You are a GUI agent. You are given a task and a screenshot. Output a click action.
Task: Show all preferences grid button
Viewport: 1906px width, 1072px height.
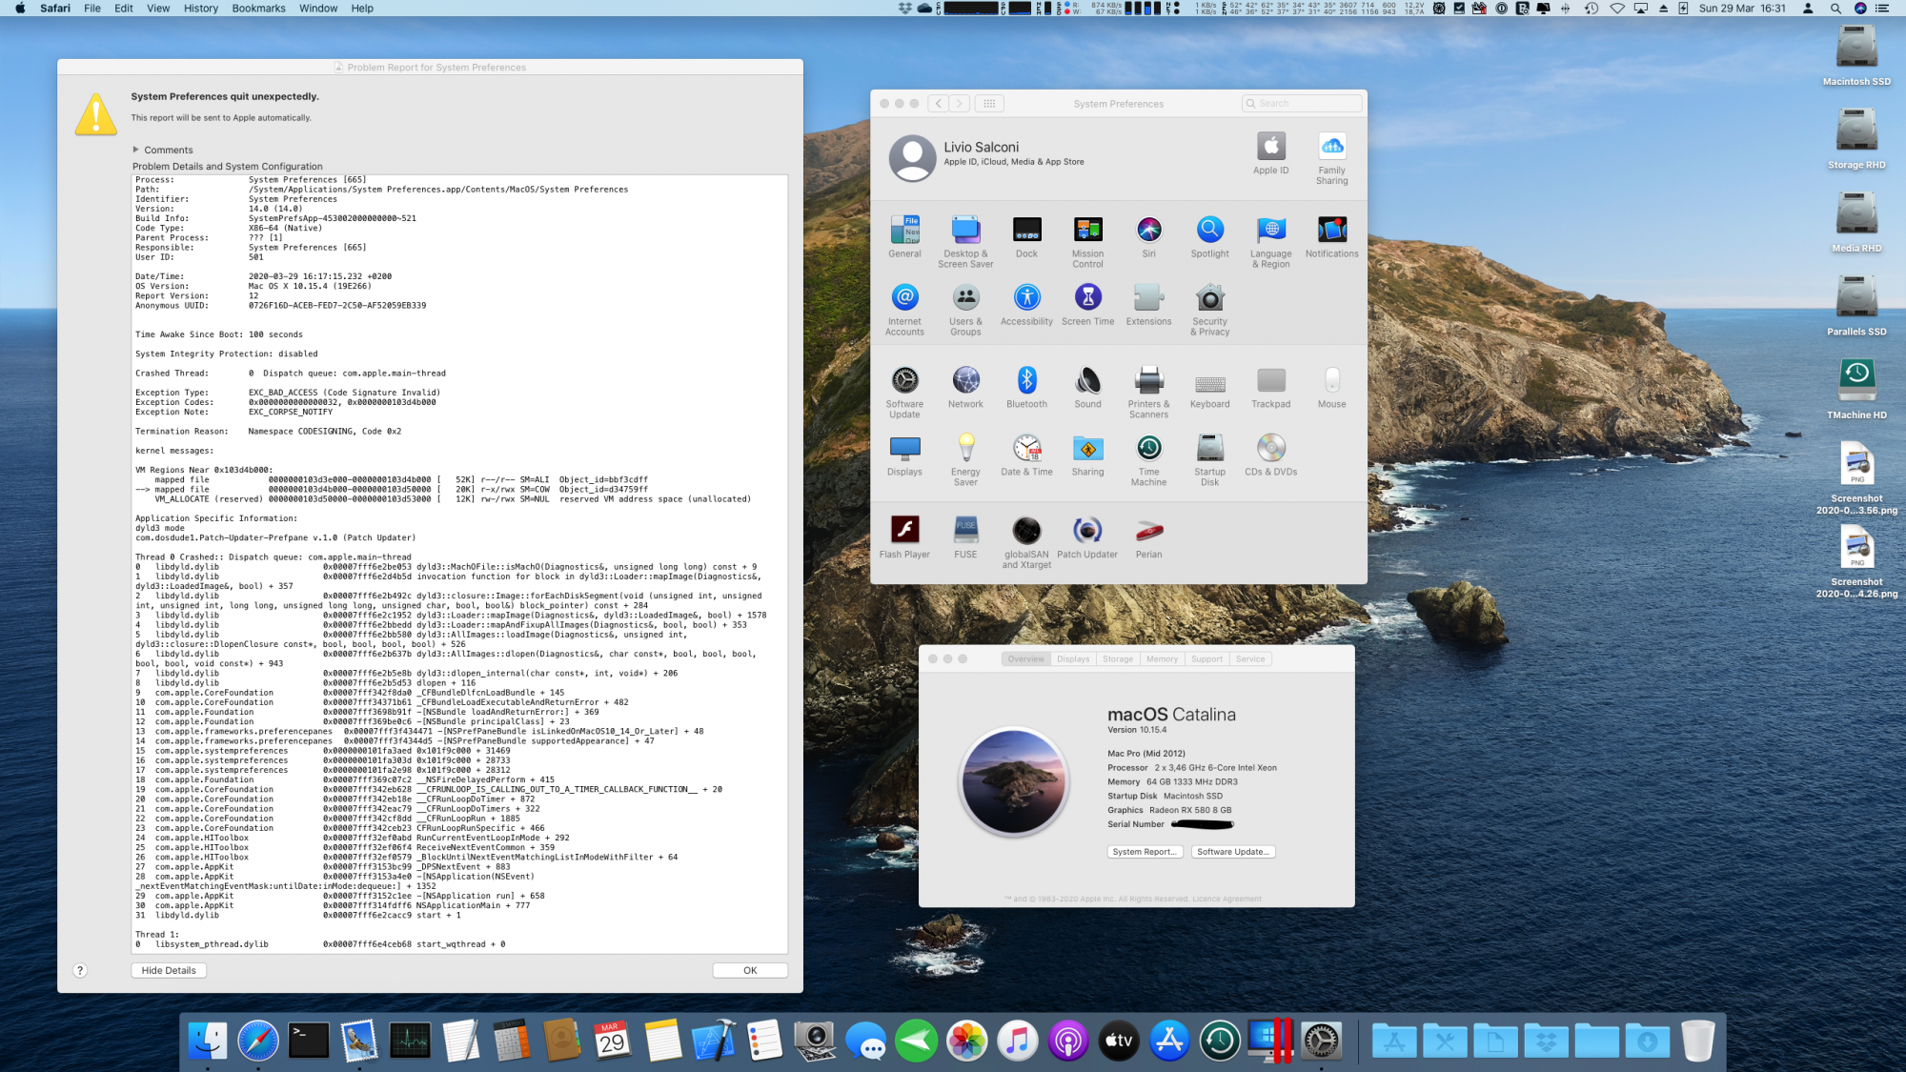[x=989, y=104]
